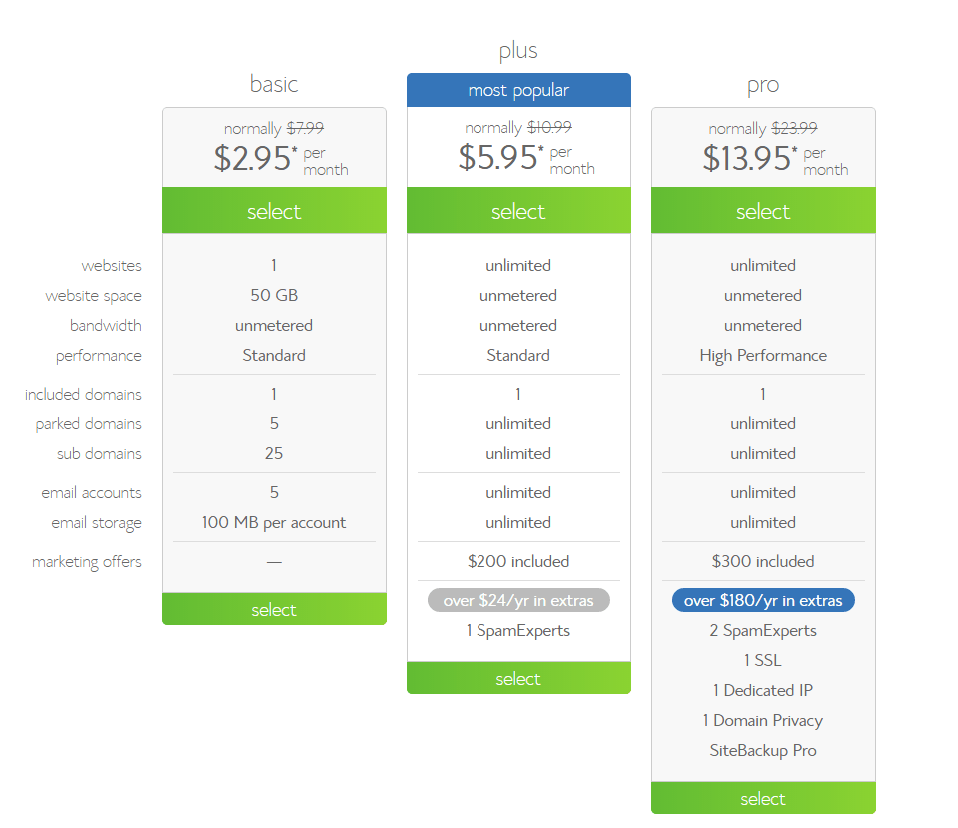Screen dimensions: 958x828
Task: Click '1 SpamExperts' in the plus plan
Action: point(518,630)
